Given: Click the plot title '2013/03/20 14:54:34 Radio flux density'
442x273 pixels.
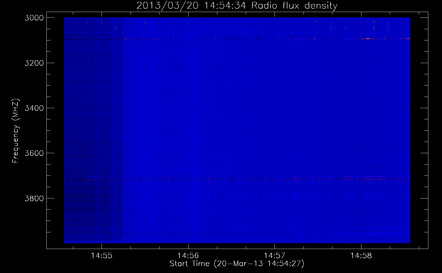Looking at the screenshot, I should point(237,6).
